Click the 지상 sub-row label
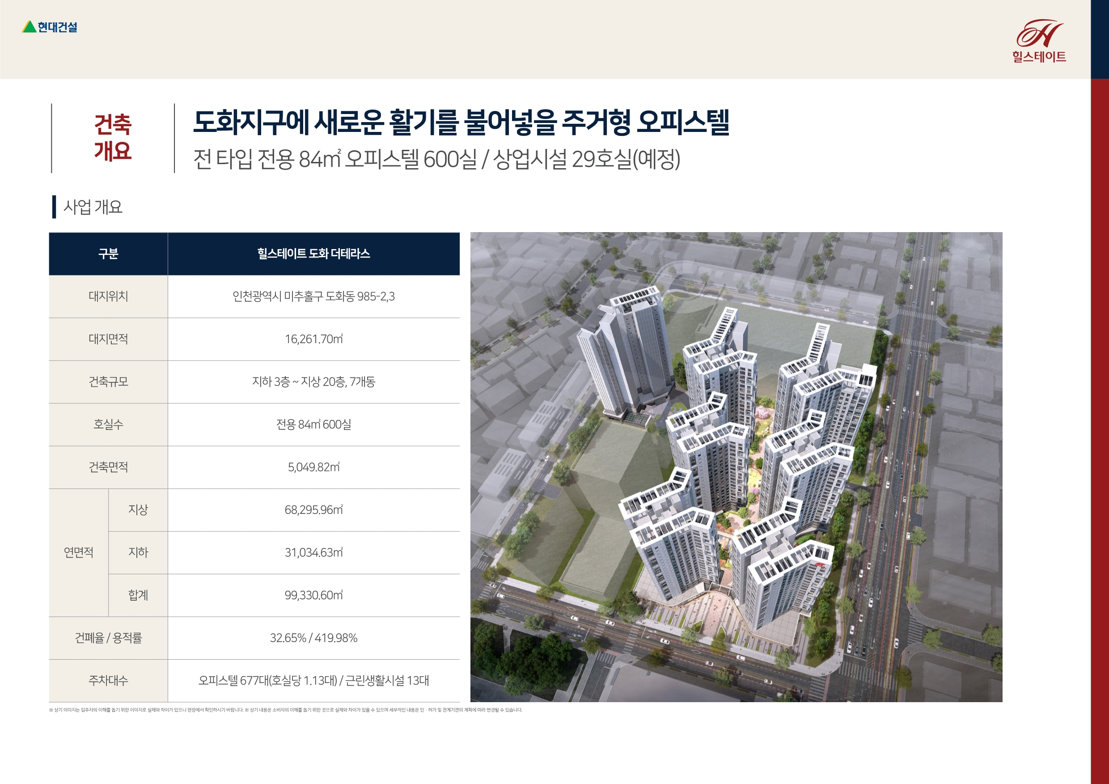 (x=138, y=510)
